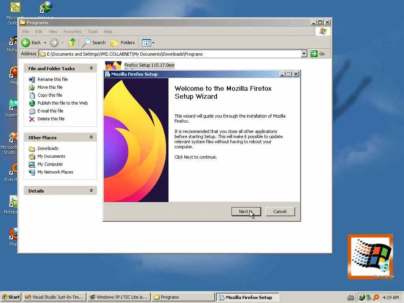
Task: Collapse the File and Folder Tasks panel
Action: click(91, 68)
